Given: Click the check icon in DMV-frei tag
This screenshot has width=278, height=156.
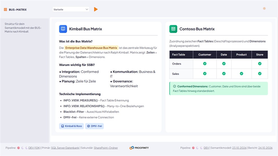Looking at the screenshot, I should 89,126.
